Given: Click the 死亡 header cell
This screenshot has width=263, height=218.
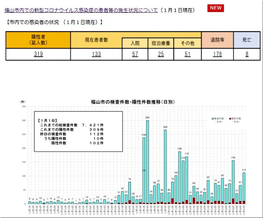Looking at the screenshot, I should (x=247, y=40).
